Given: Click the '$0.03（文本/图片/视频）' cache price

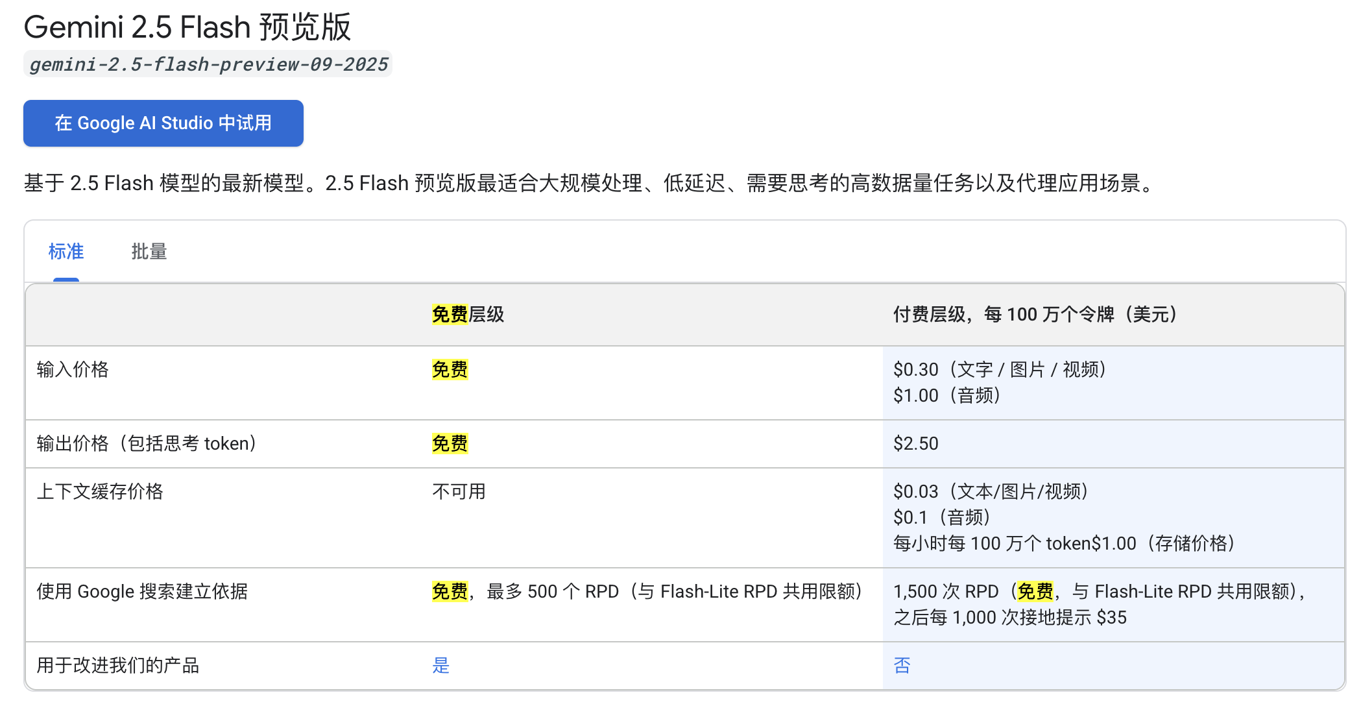Looking at the screenshot, I should (991, 492).
